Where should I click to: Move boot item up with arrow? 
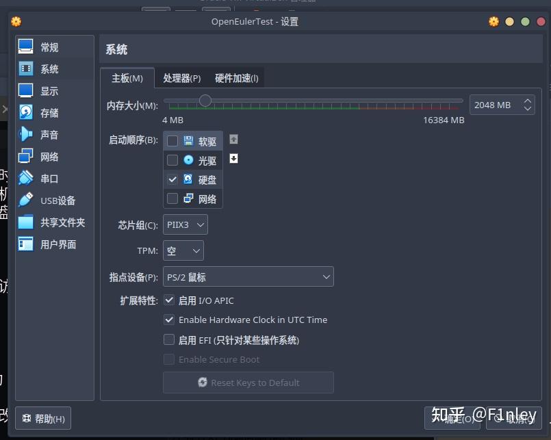point(233,139)
